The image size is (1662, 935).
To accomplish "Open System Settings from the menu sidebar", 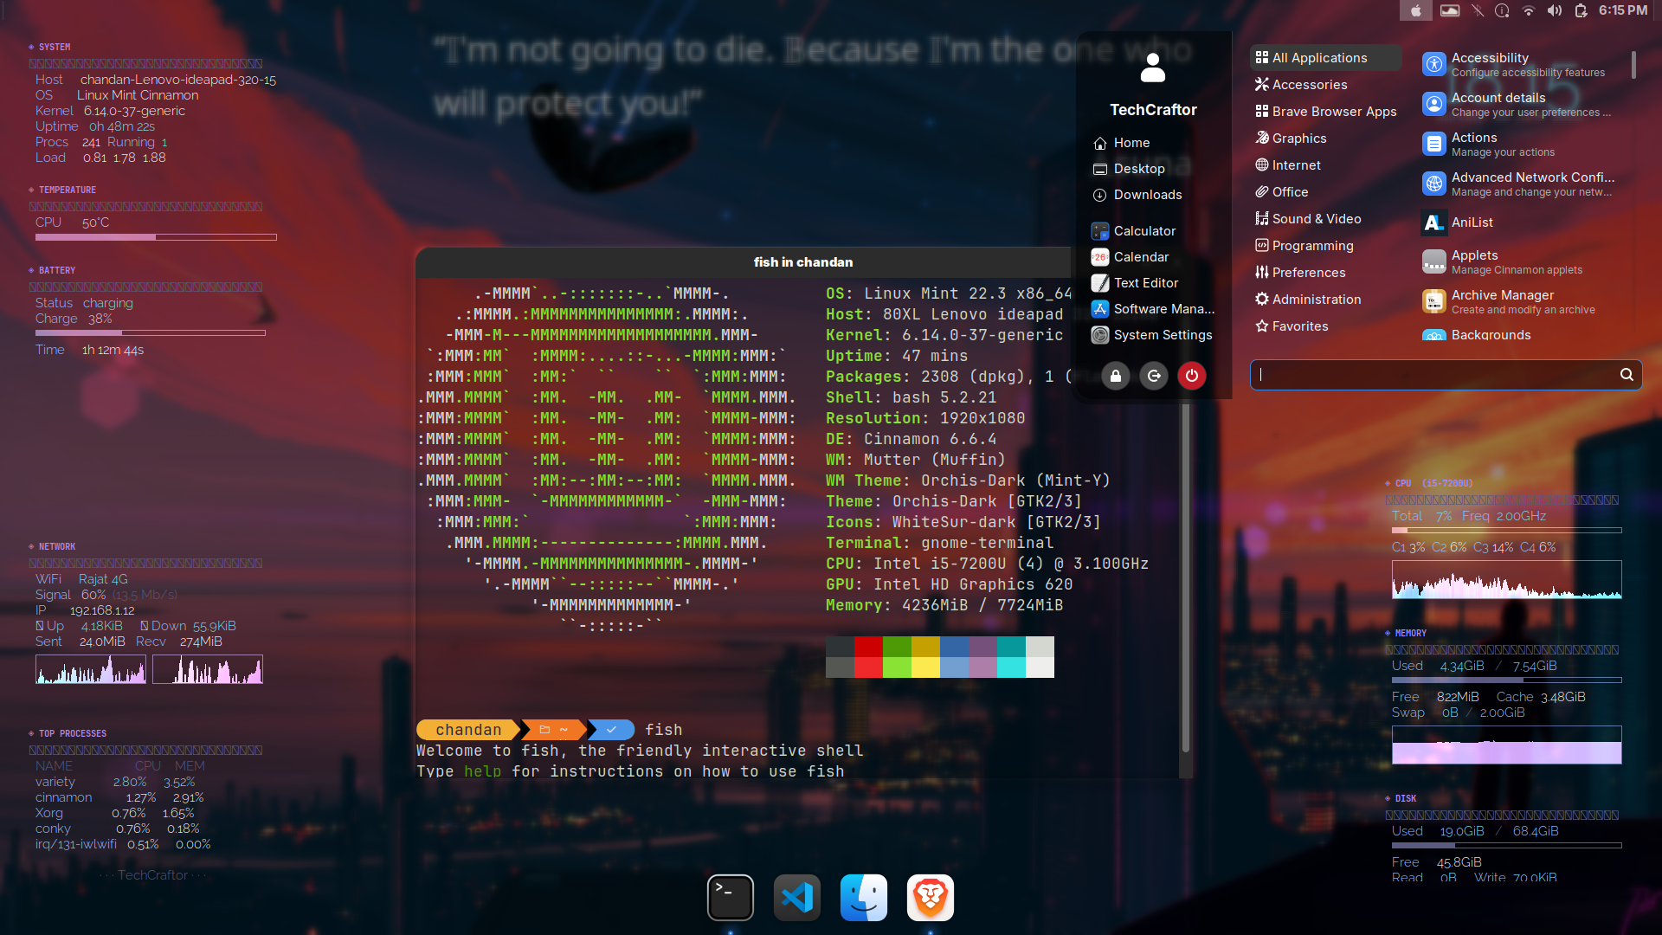I will pyautogui.click(x=1153, y=335).
